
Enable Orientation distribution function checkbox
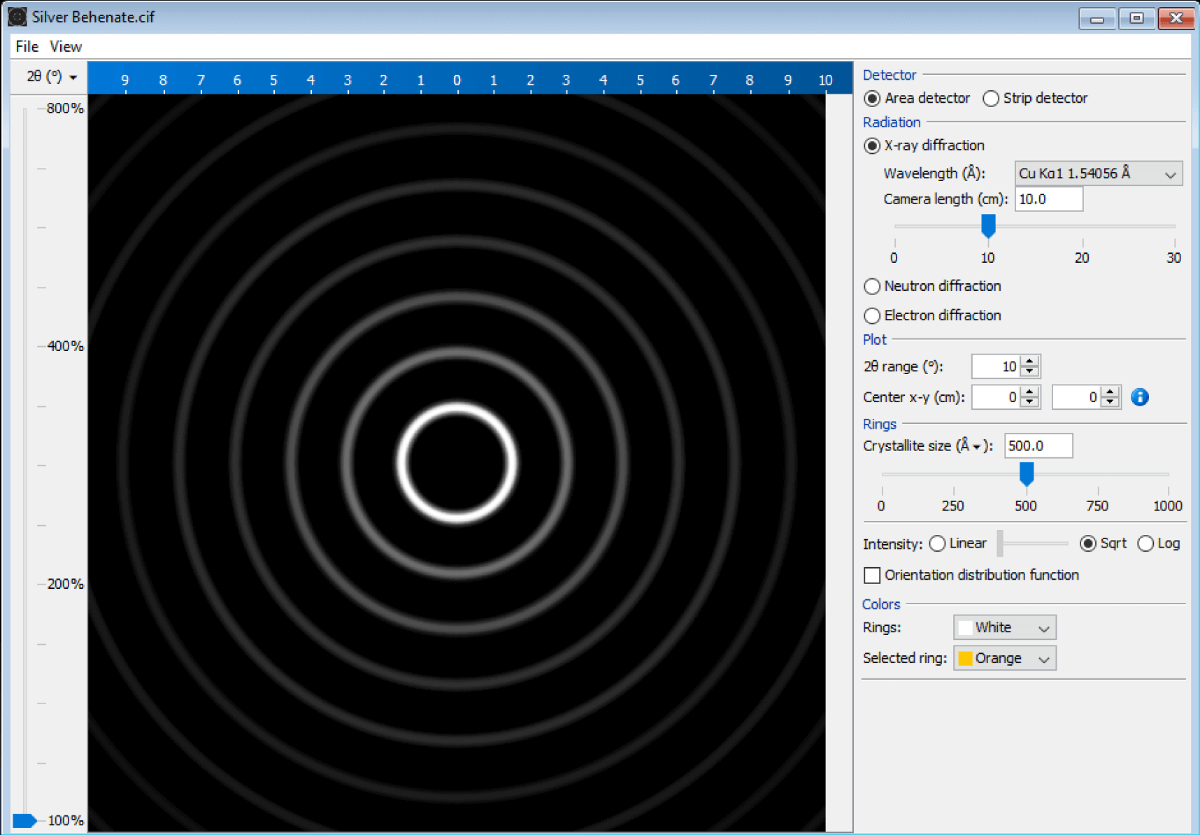point(872,575)
